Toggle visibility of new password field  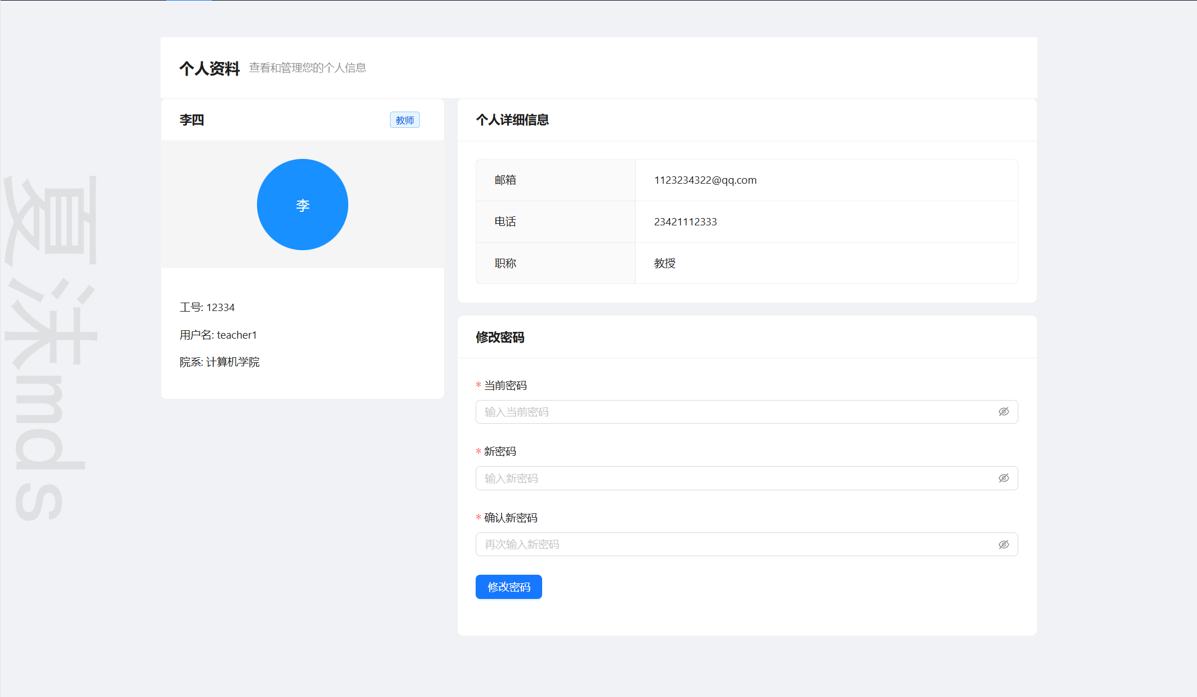click(1004, 478)
